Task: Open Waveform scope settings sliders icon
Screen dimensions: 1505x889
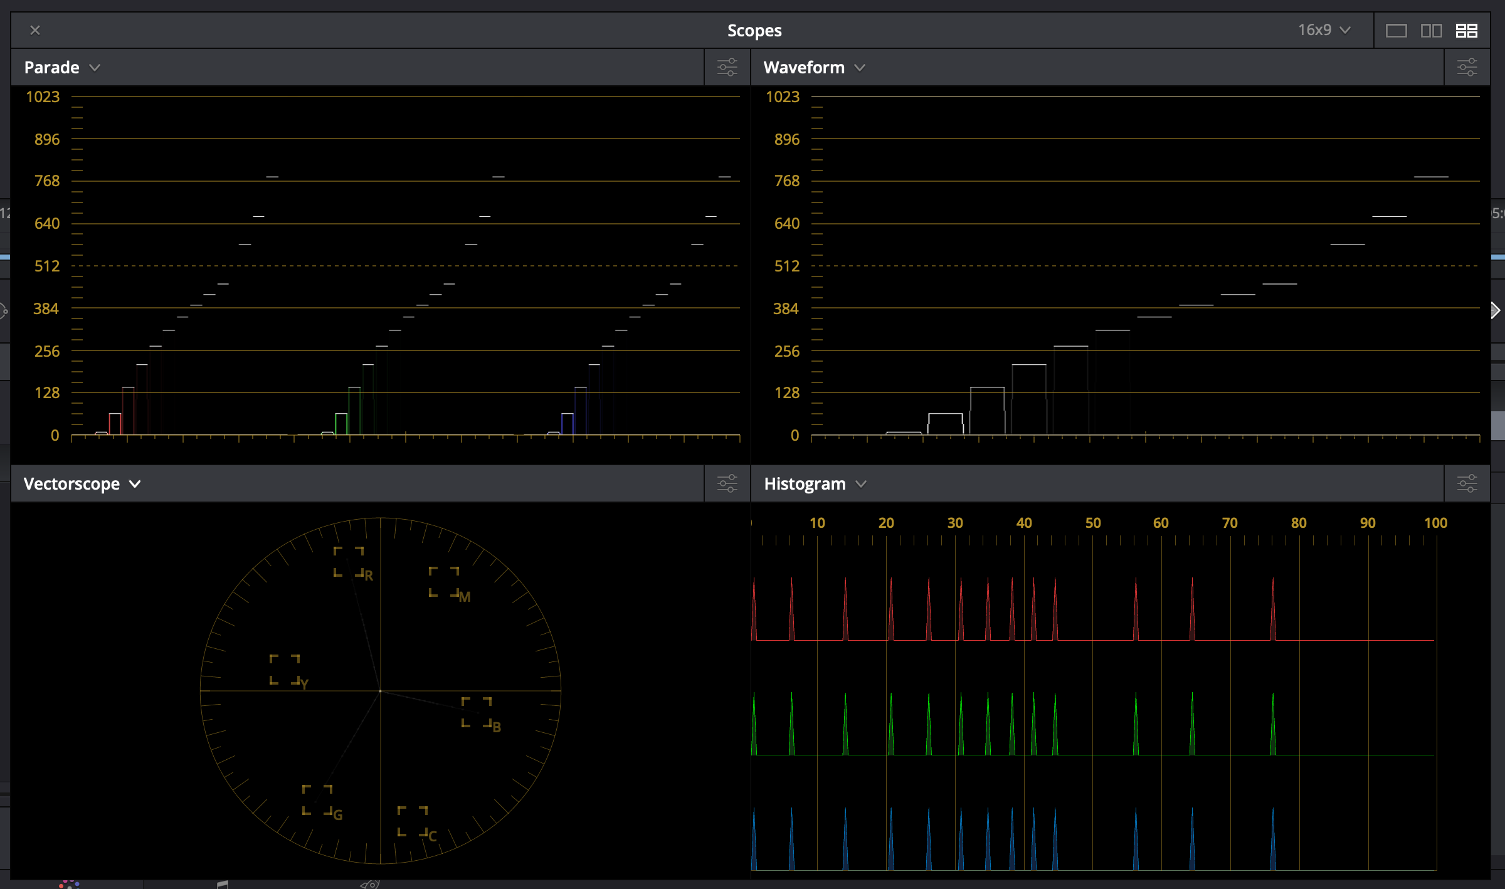Action: pos(1467,67)
